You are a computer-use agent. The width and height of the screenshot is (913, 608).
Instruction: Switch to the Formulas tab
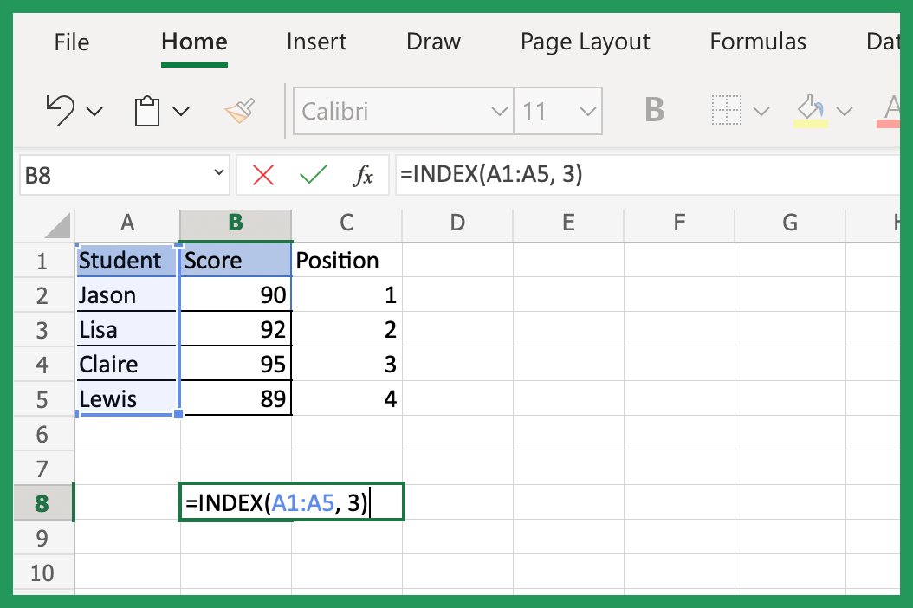pyautogui.click(x=758, y=42)
